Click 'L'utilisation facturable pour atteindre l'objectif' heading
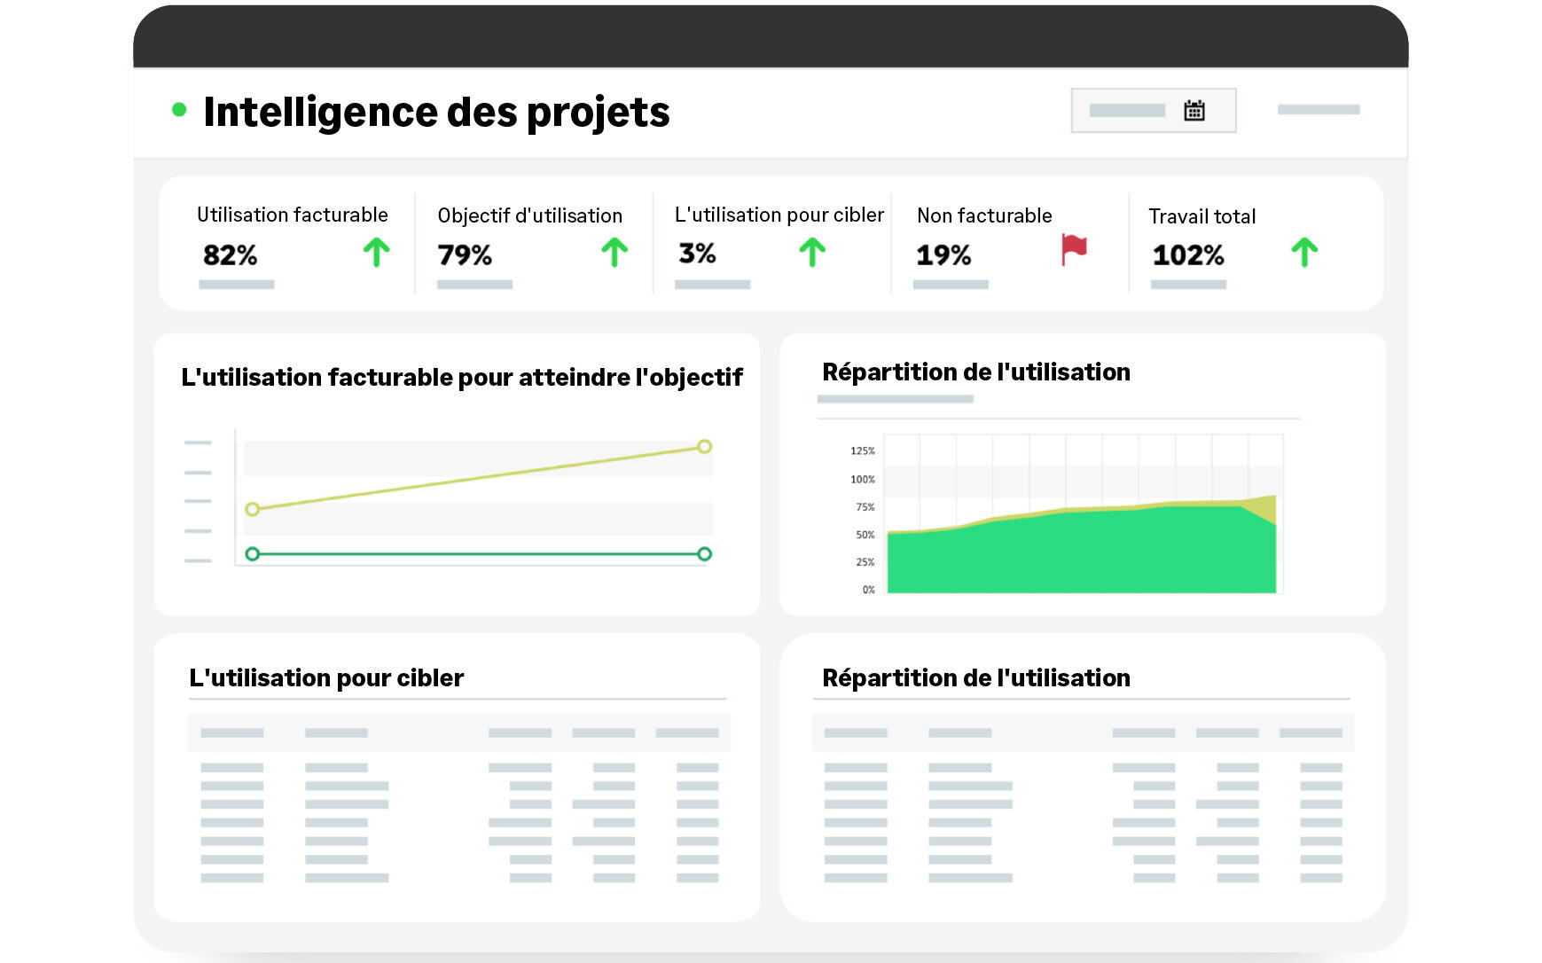The image size is (1542, 963). click(x=461, y=378)
